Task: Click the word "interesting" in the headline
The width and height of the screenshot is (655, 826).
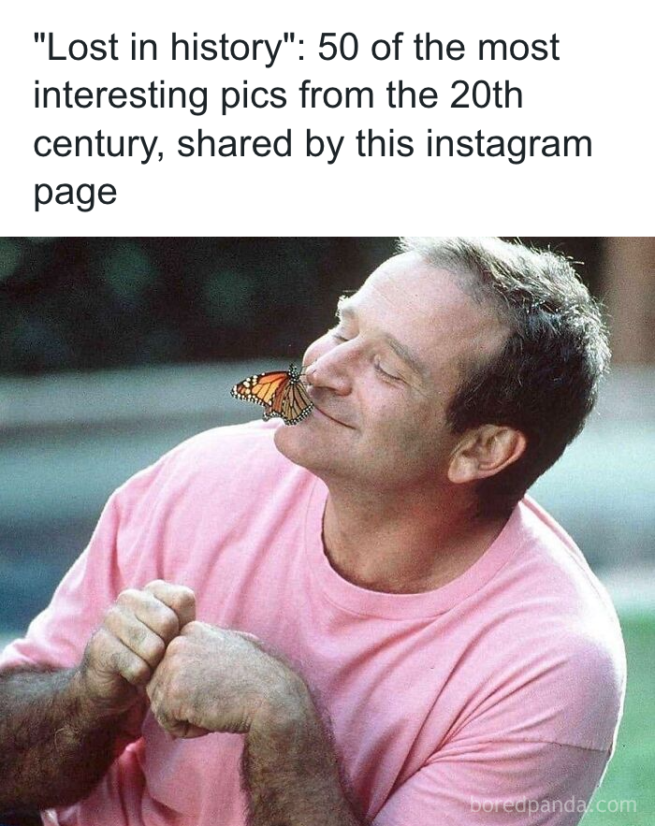Action: click(x=122, y=96)
